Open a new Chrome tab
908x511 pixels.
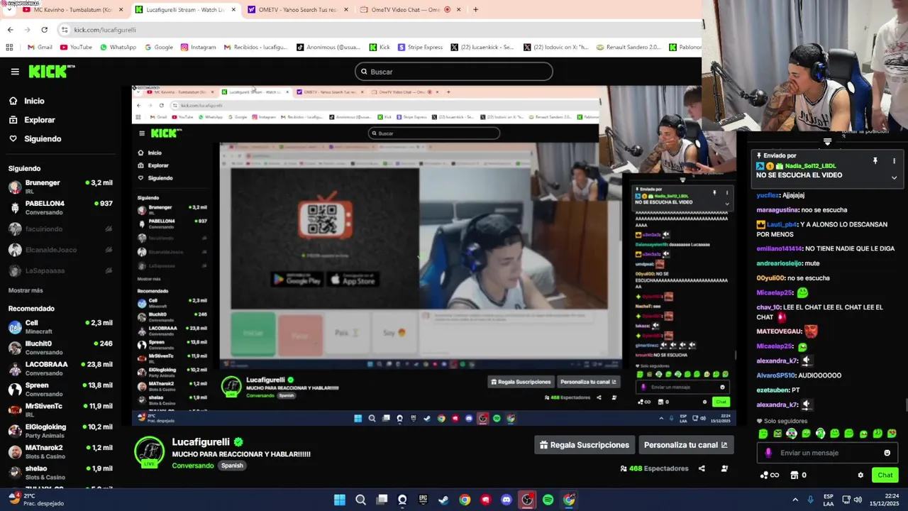[x=475, y=10]
